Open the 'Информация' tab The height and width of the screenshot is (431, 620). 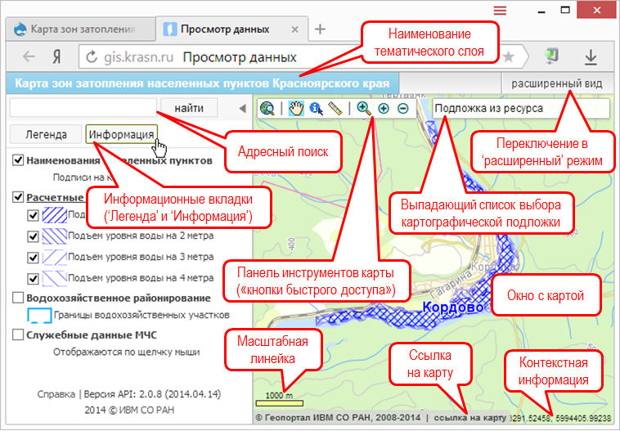point(121,134)
